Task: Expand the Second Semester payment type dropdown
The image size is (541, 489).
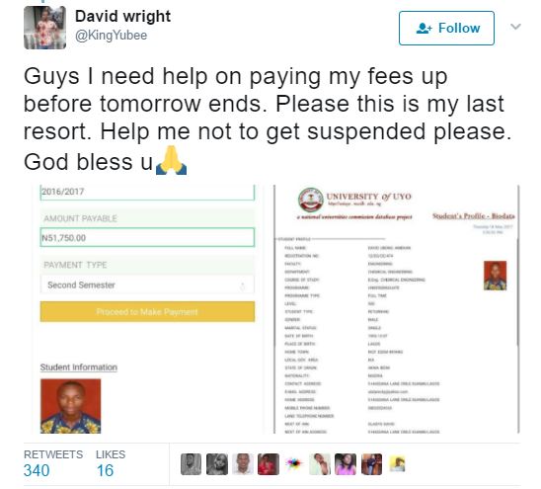Action: 147,285
